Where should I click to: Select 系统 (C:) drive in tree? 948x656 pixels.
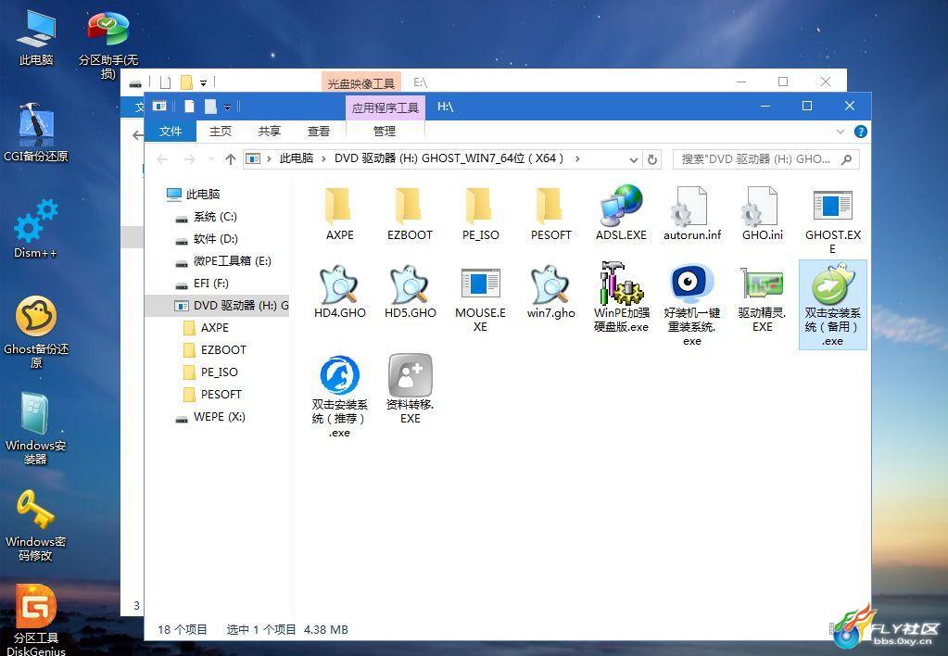pos(206,217)
